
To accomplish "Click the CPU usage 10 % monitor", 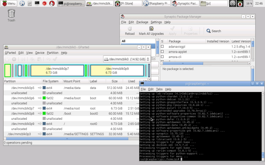I will pyautogui.click(x=248, y=3).
